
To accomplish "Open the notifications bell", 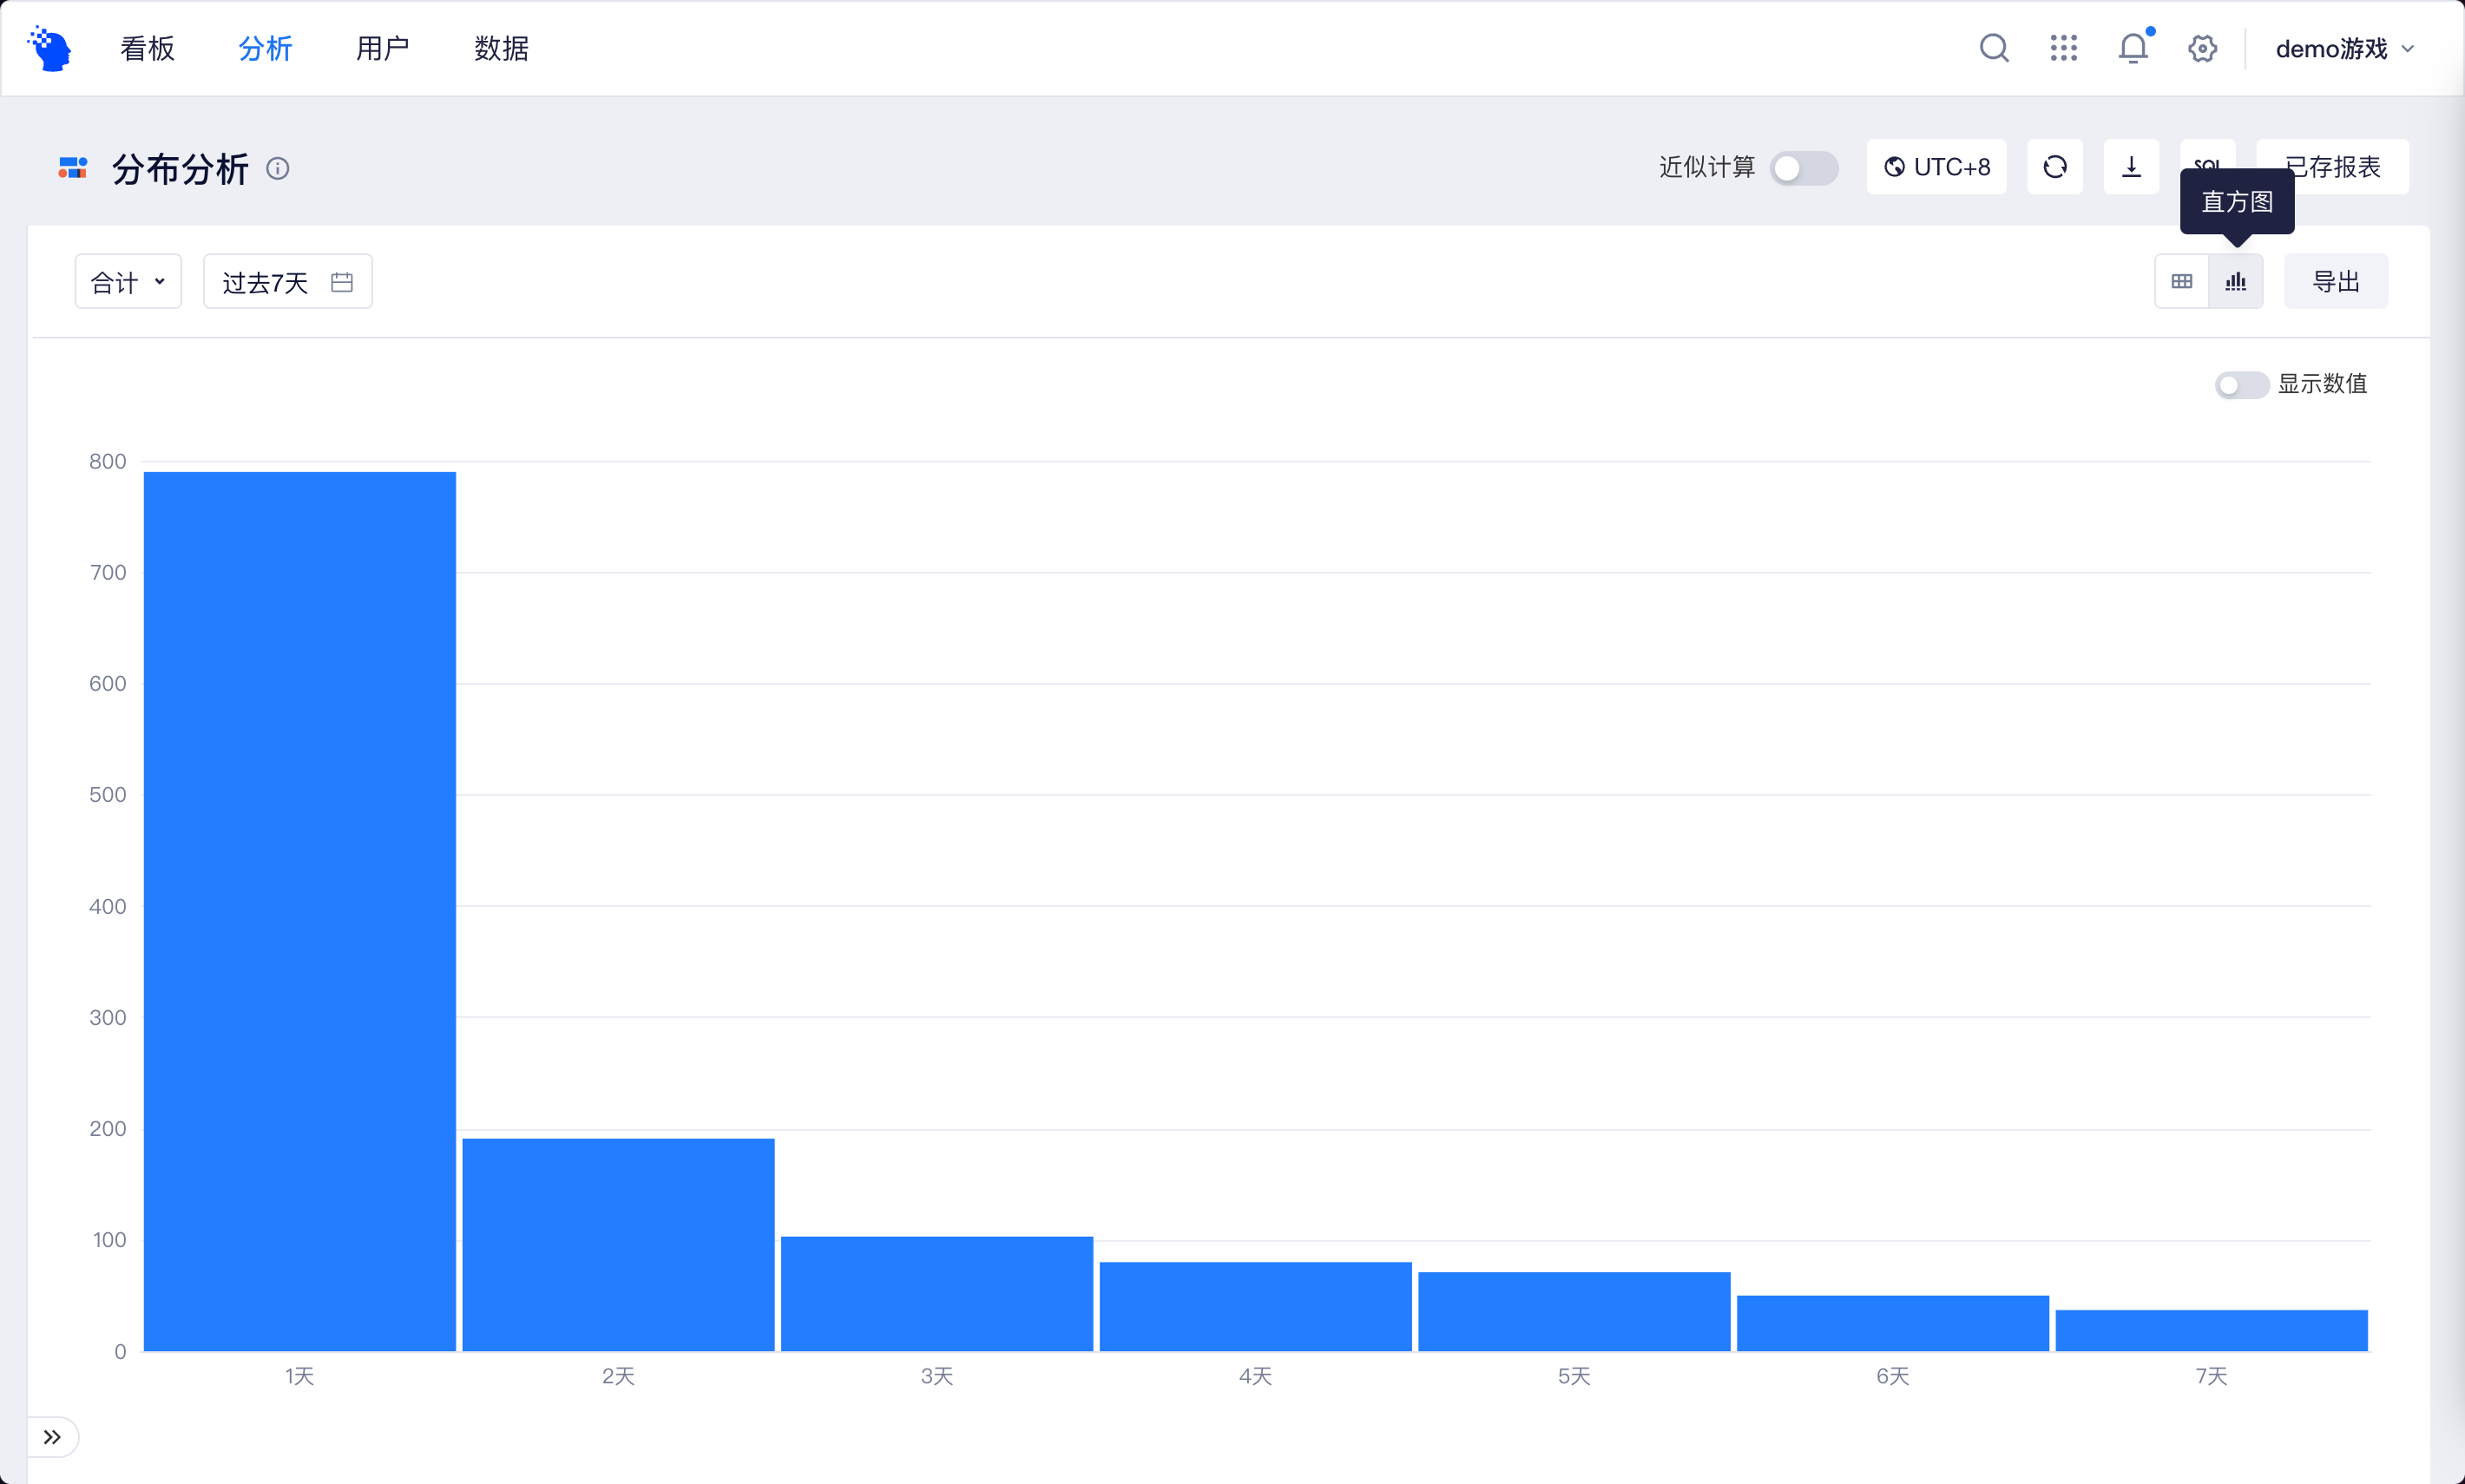I will tap(2132, 48).
